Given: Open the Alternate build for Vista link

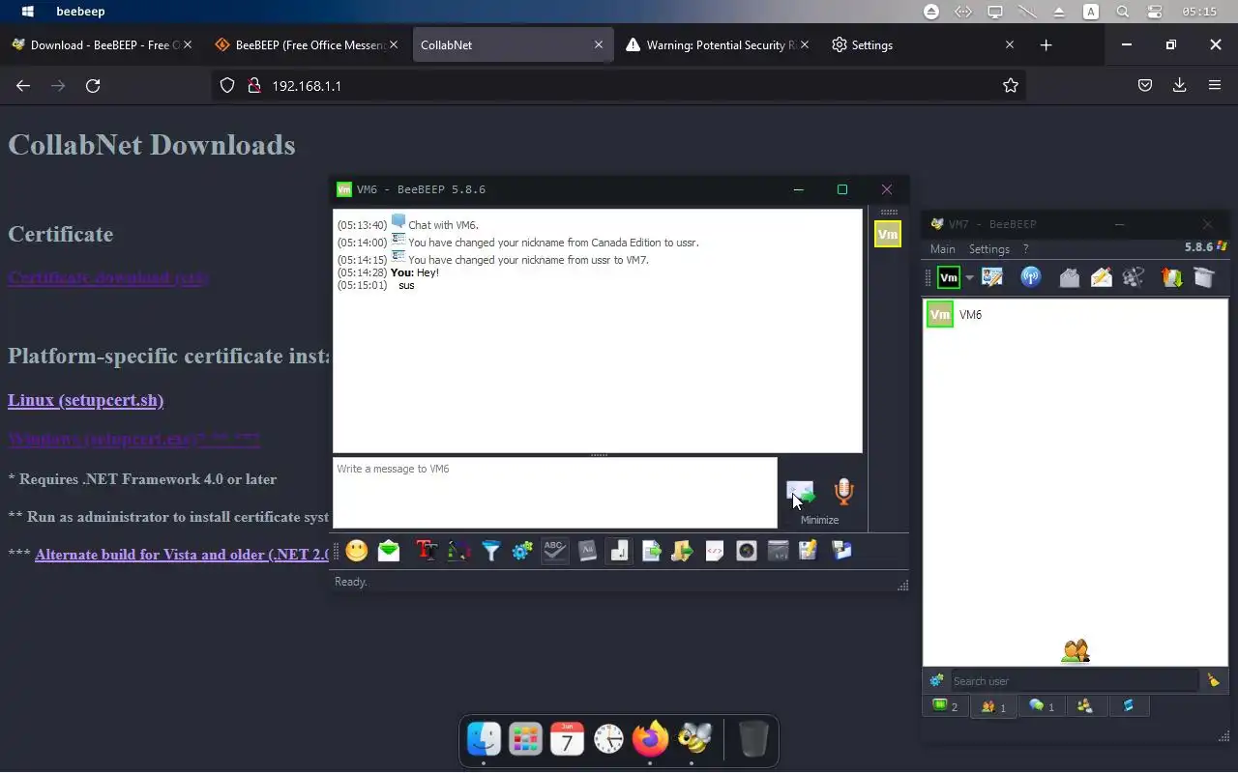Looking at the screenshot, I should point(182,555).
